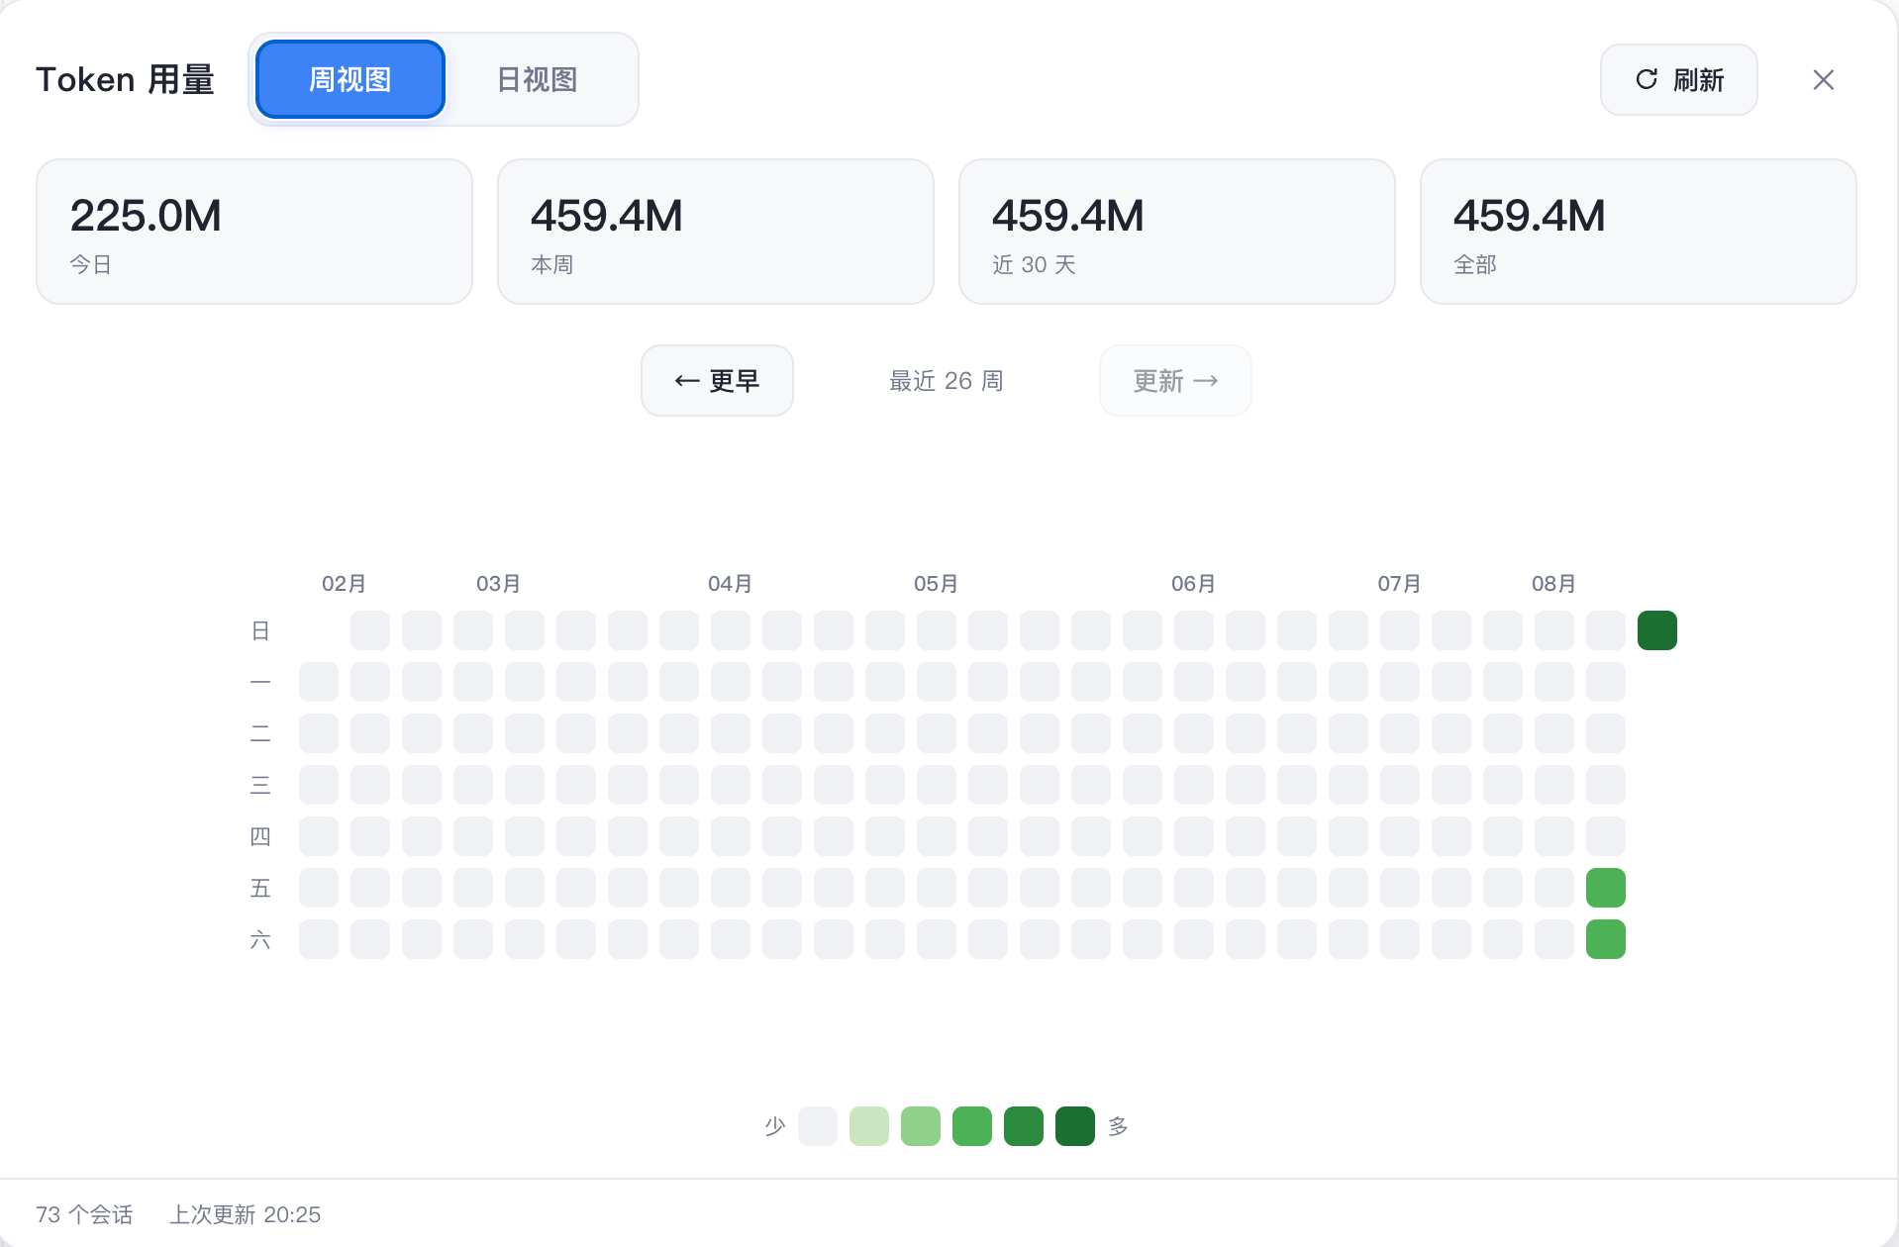
Task: Click the pale green legend swatch
Action: coord(869,1126)
